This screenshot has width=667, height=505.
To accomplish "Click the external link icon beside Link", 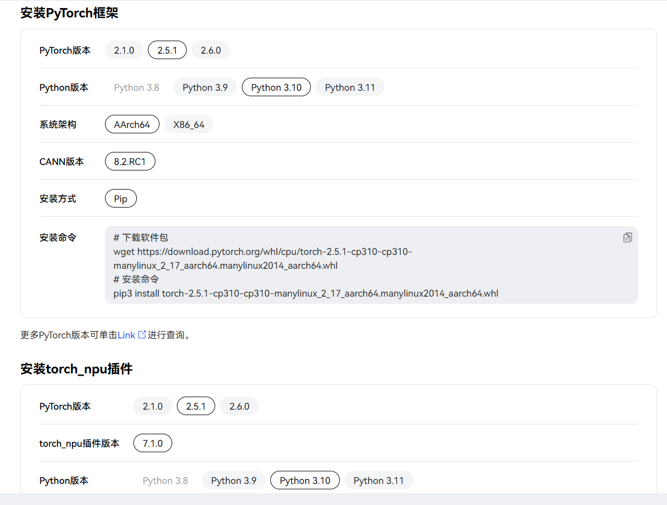I will 142,335.
